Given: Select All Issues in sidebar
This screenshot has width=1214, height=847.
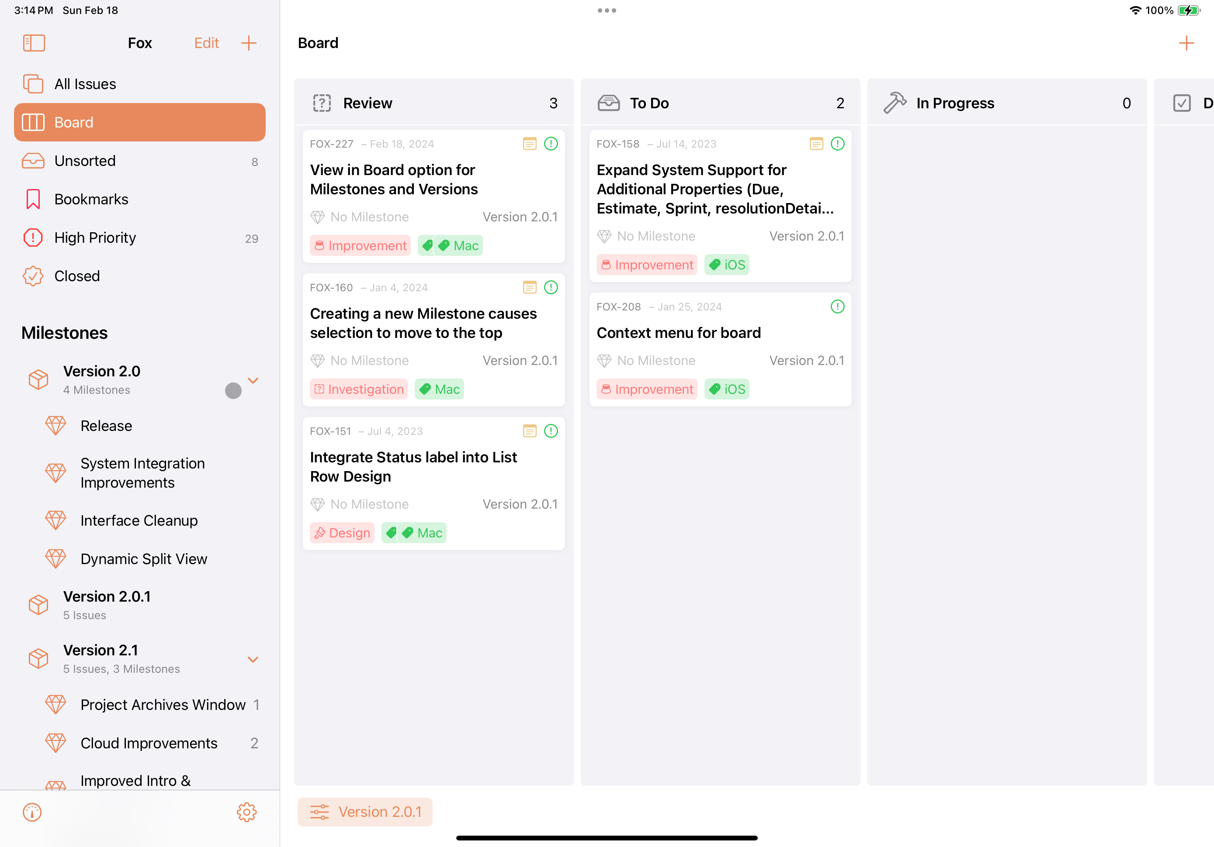Looking at the screenshot, I should [x=139, y=84].
